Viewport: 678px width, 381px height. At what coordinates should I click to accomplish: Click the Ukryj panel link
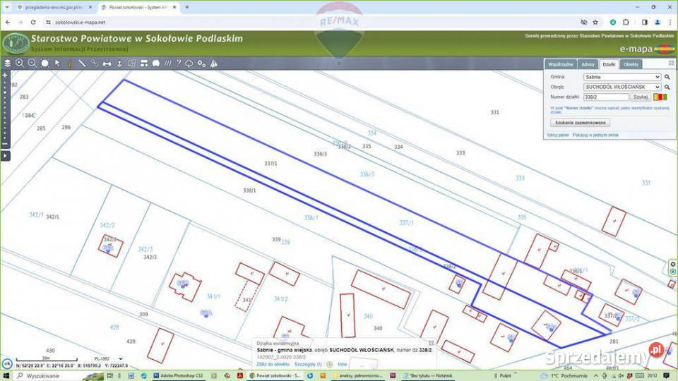(558, 134)
